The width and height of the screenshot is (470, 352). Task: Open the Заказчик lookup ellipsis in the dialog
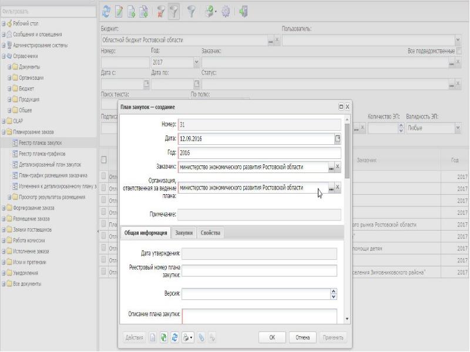pyautogui.click(x=331, y=167)
